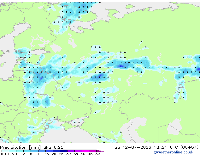Click the 5–10 mm light blue swatch

coord(35,151)
